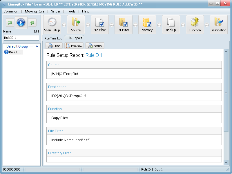The image size is (232, 174).
Task: Click the report scrollbar up arrow
Action: point(226,52)
